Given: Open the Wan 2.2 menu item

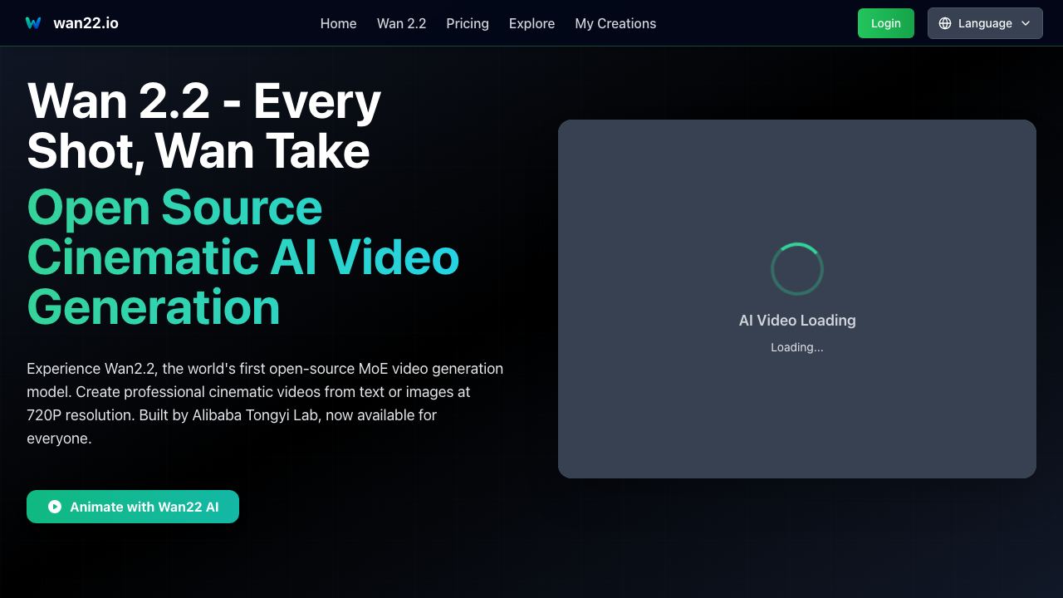Looking at the screenshot, I should [402, 23].
